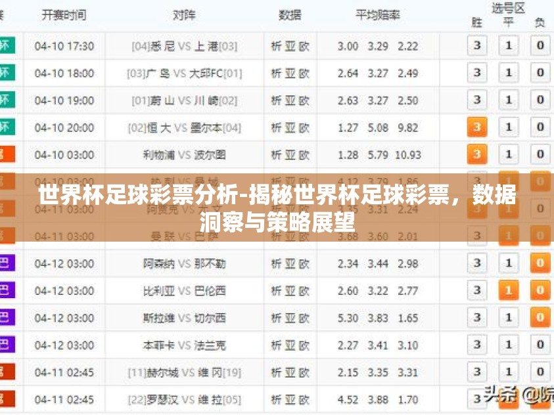Image resolution: width=554 pixels, height=415 pixels.
Task: Select loss (0) for 恒大 VS 墨尔本
Action: pos(540,127)
